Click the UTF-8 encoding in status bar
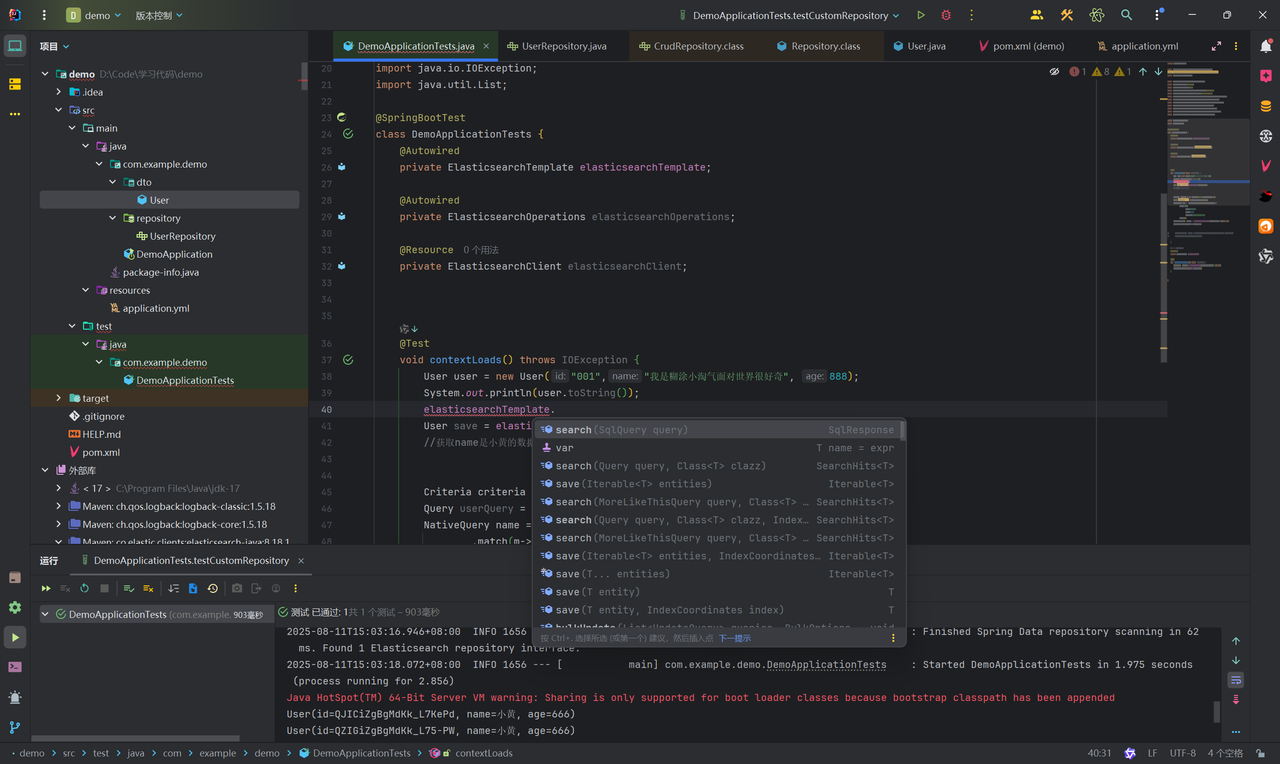Image resolution: width=1280 pixels, height=764 pixels. (x=1183, y=753)
